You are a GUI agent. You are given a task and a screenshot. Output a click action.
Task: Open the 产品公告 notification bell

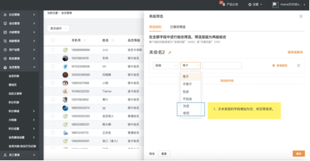(224, 4)
